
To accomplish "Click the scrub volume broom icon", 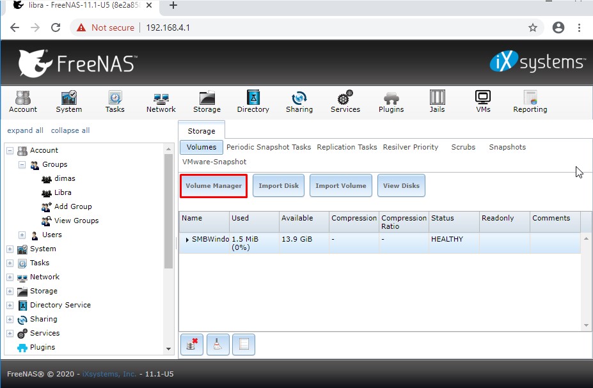I will coord(218,344).
